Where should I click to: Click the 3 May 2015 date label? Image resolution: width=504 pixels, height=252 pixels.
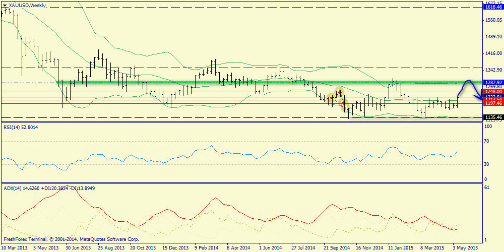click(464, 248)
